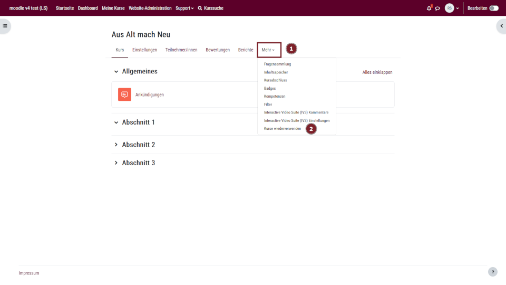
Task: Select Filter from the menu
Action: (268, 104)
